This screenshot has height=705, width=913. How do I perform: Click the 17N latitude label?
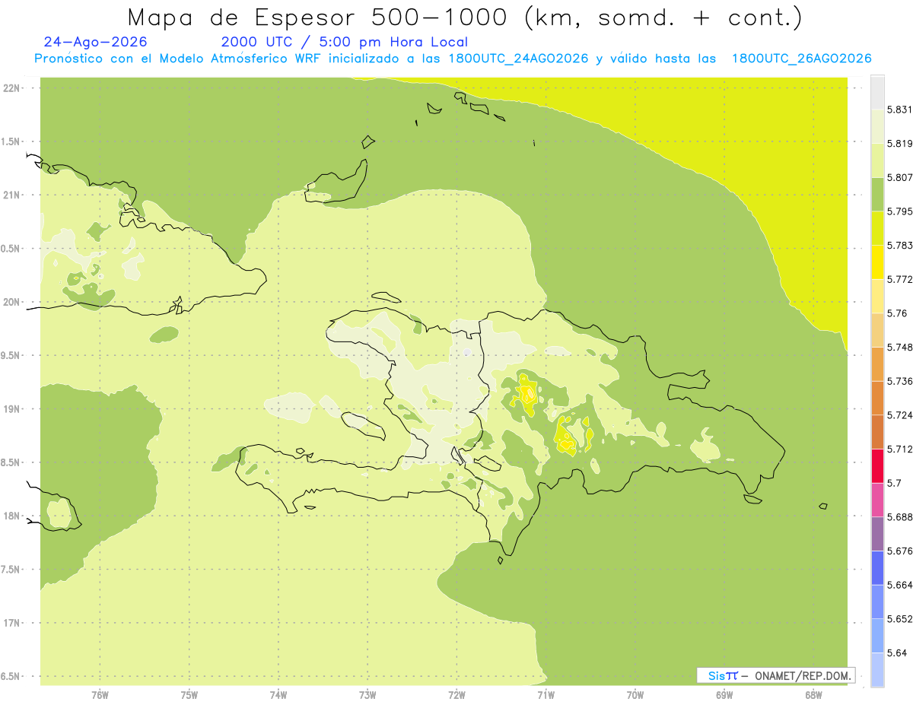pyautogui.click(x=11, y=624)
